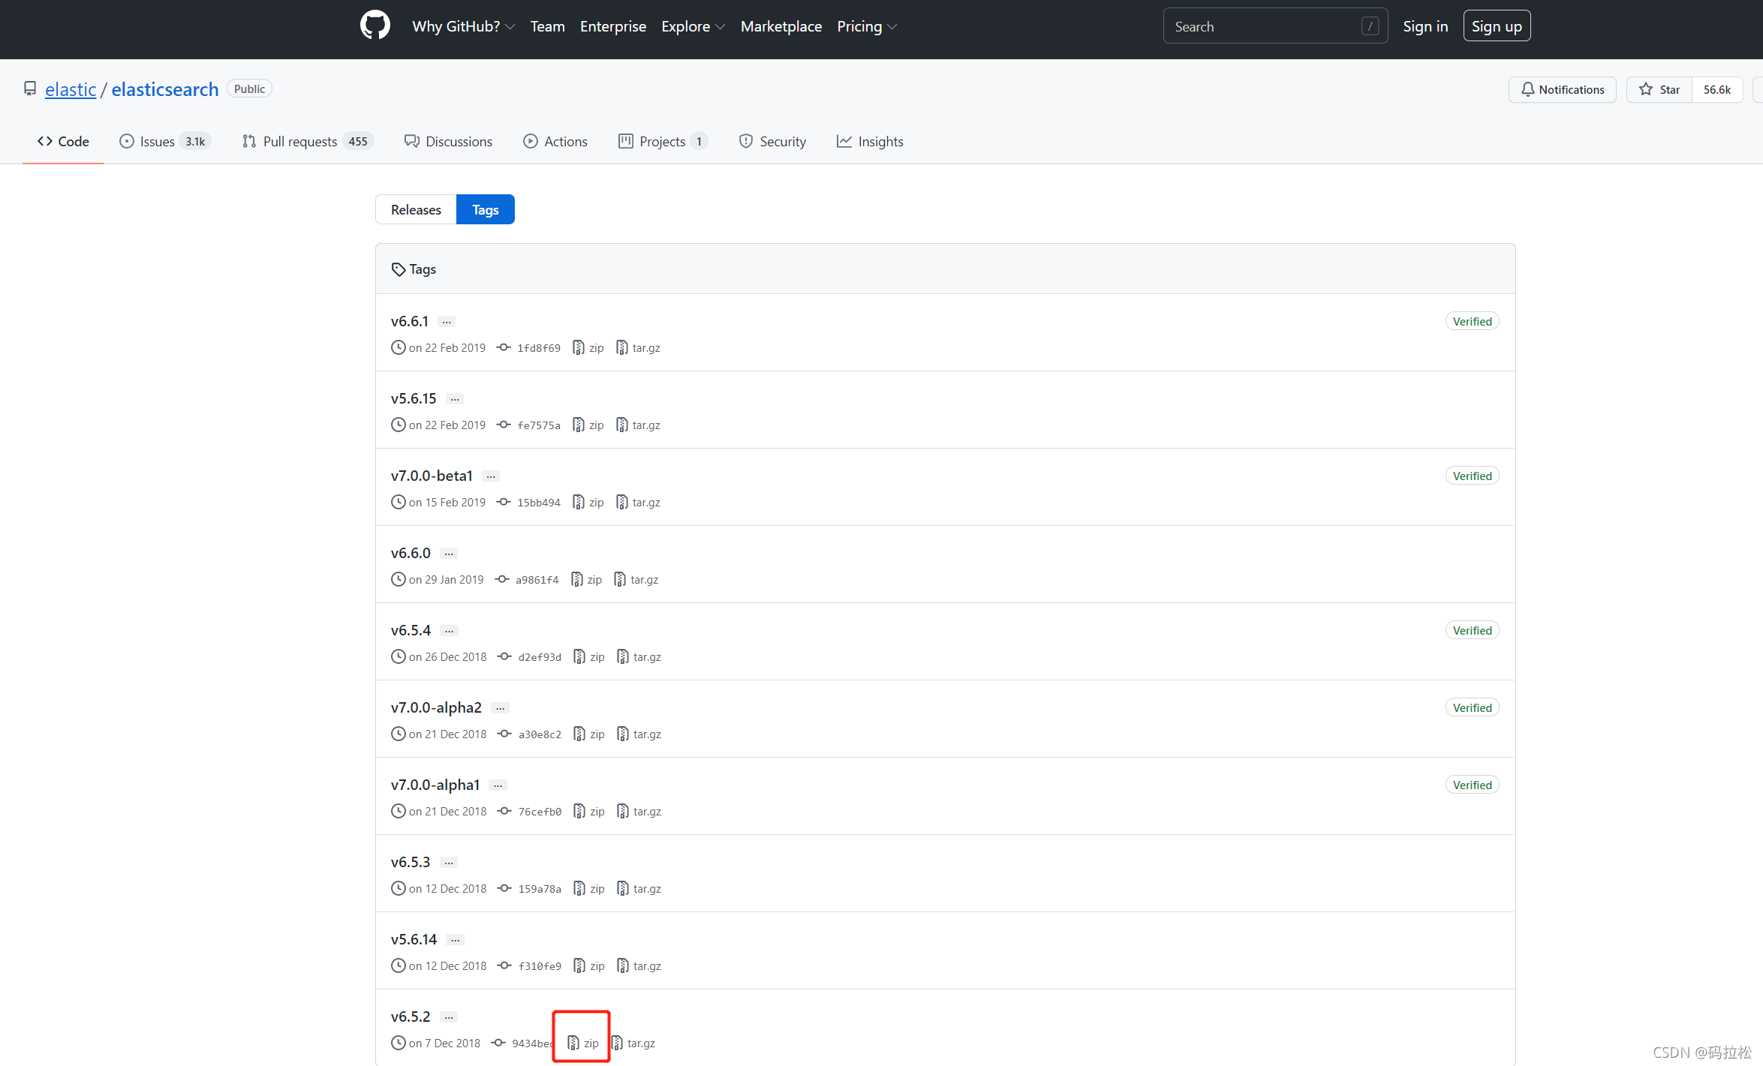Open the elastic organization link
The width and height of the screenshot is (1763, 1066).
point(71,89)
